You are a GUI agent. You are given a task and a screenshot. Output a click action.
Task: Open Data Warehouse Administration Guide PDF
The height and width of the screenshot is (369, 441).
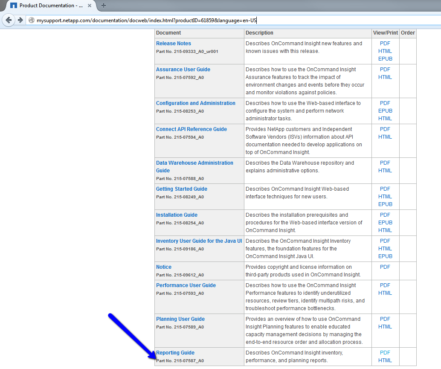coord(385,163)
